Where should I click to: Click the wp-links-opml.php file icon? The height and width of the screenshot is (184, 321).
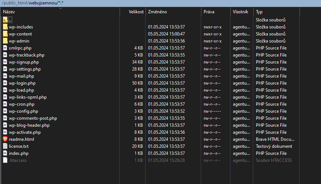coord(5,97)
